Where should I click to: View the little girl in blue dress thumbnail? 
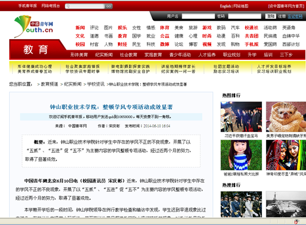[241, 155]
